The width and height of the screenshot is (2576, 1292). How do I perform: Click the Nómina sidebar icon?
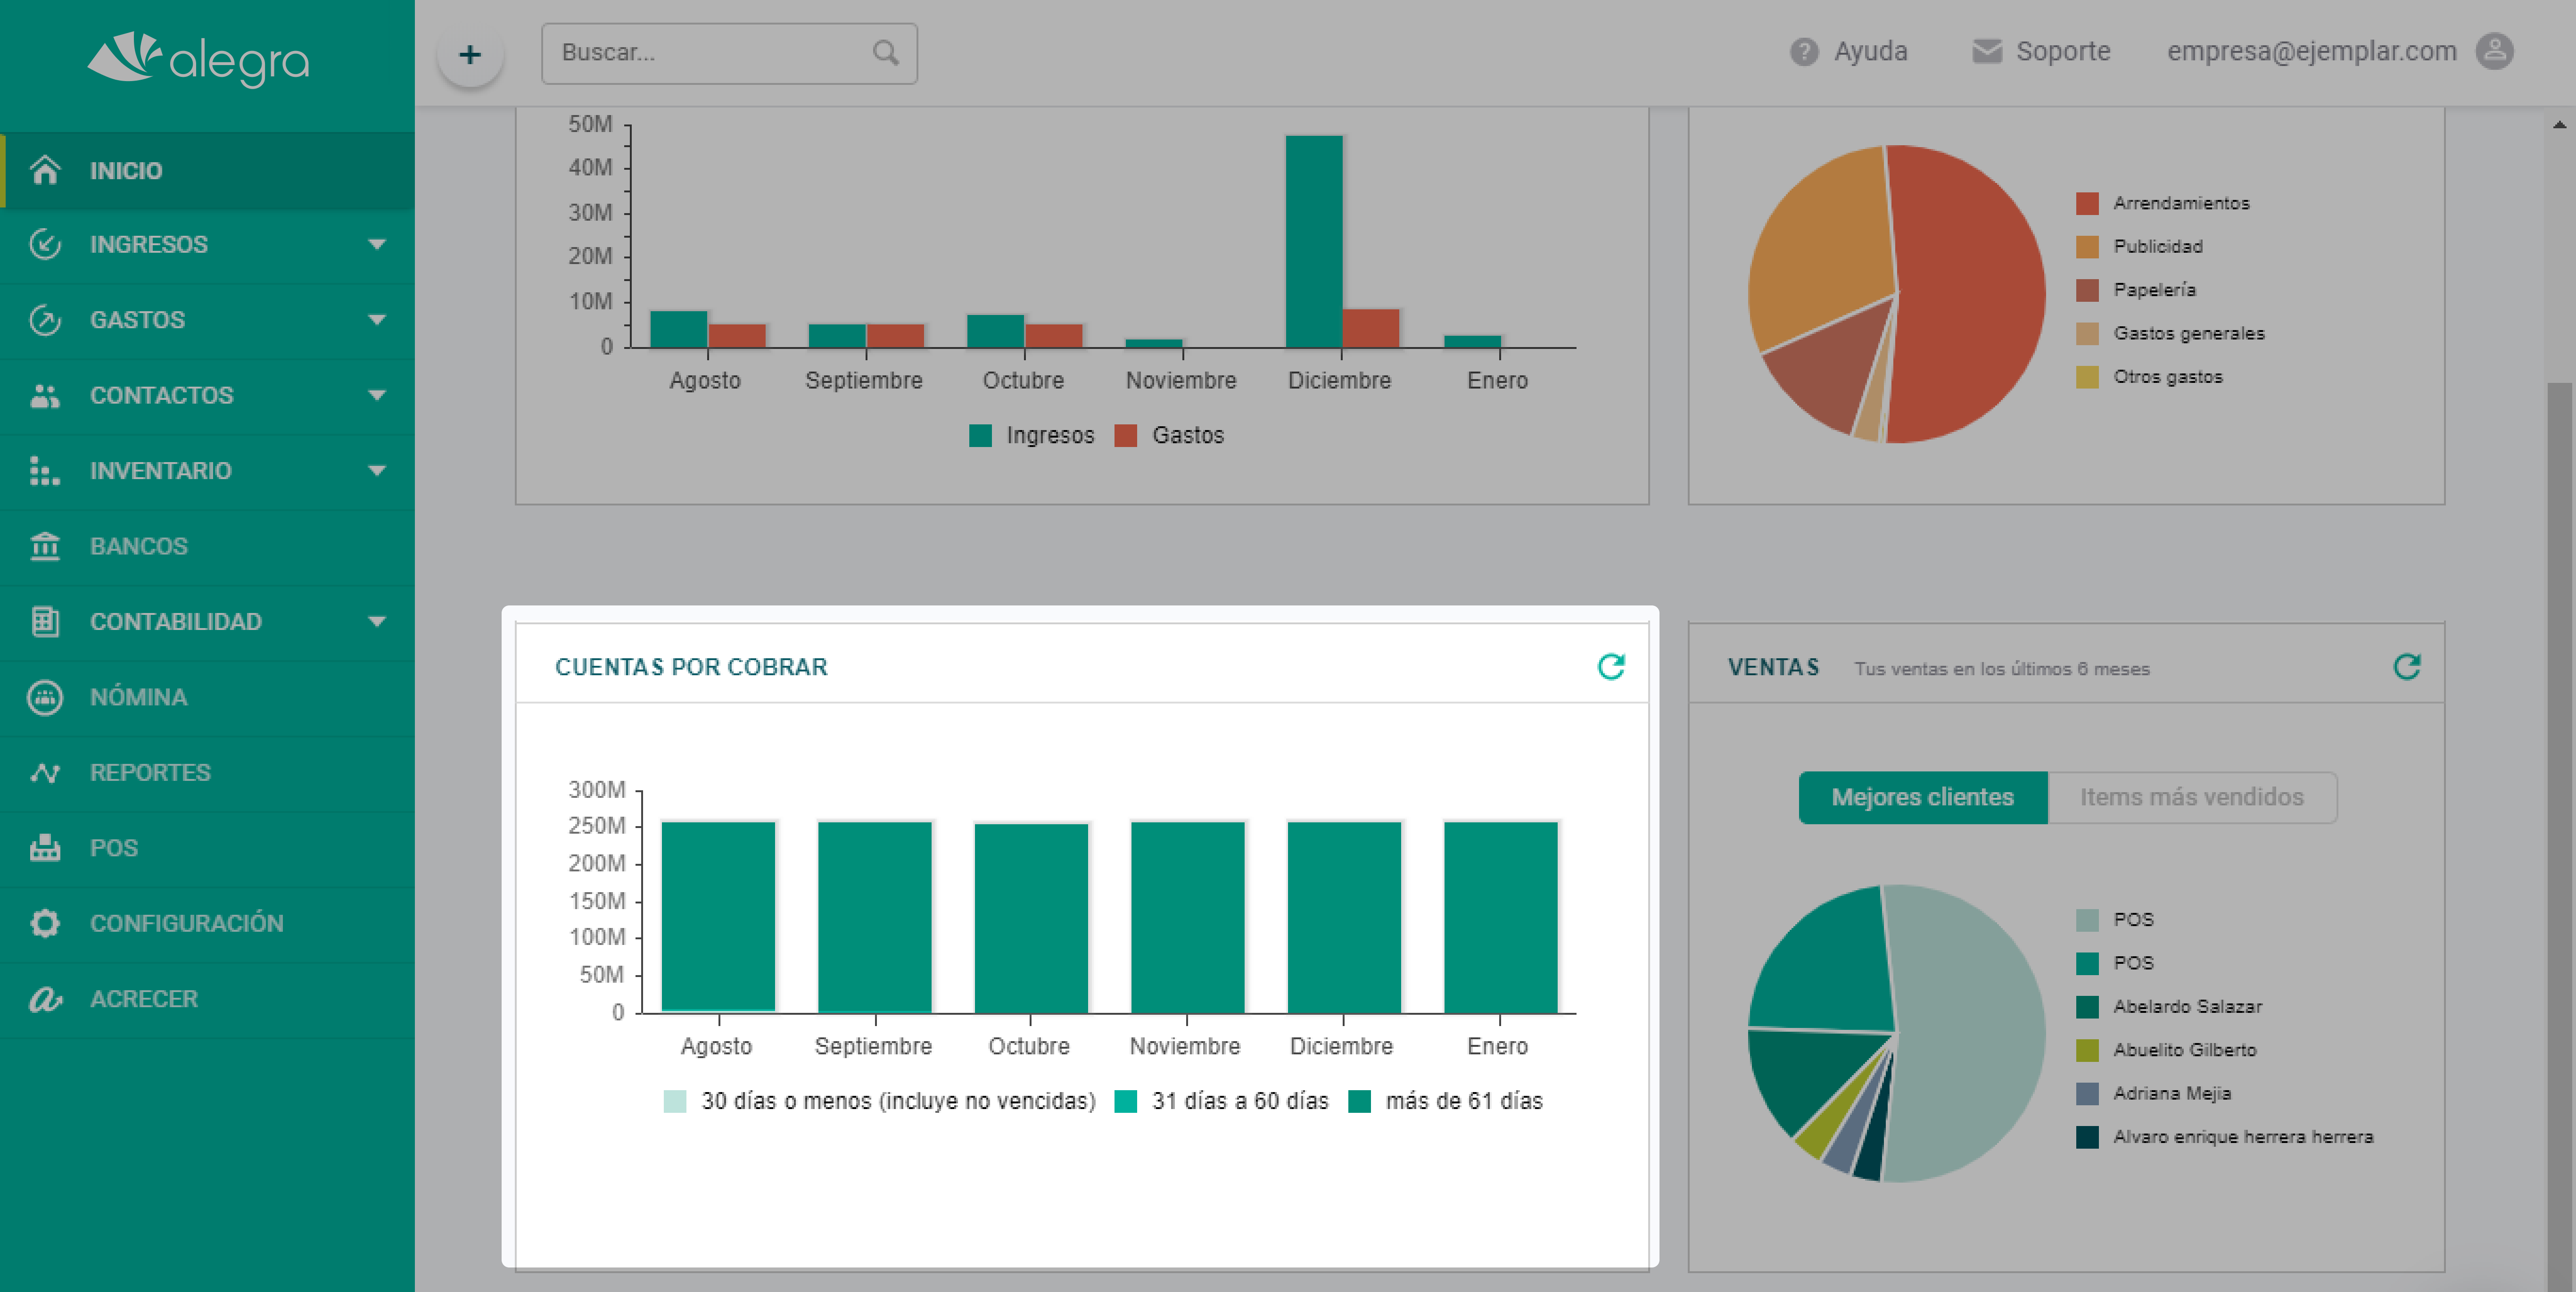[x=45, y=697]
